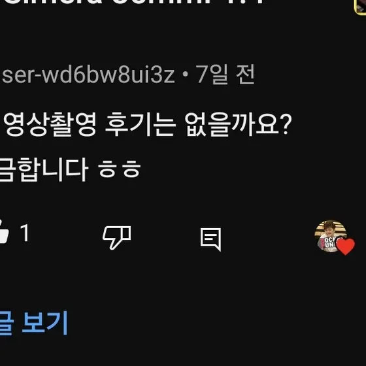Open profile of user ser-wd6bw8ui3z
This screenshot has width=366, height=366.
pos(88,75)
